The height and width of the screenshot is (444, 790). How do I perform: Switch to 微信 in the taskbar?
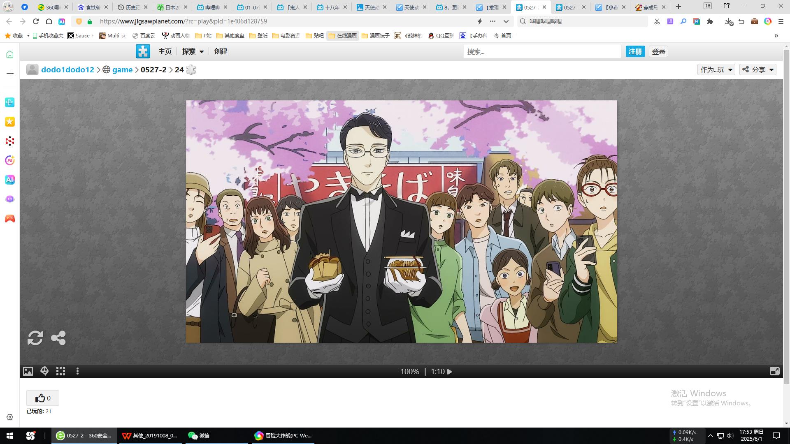(216, 436)
